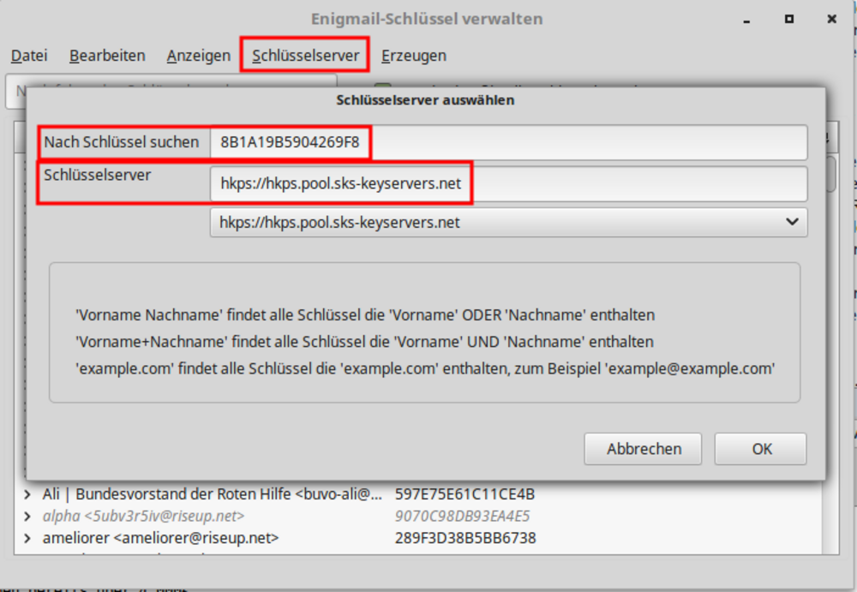This screenshot has width=857, height=592.
Task: Open the Anzeigen menu
Action: (199, 56)
